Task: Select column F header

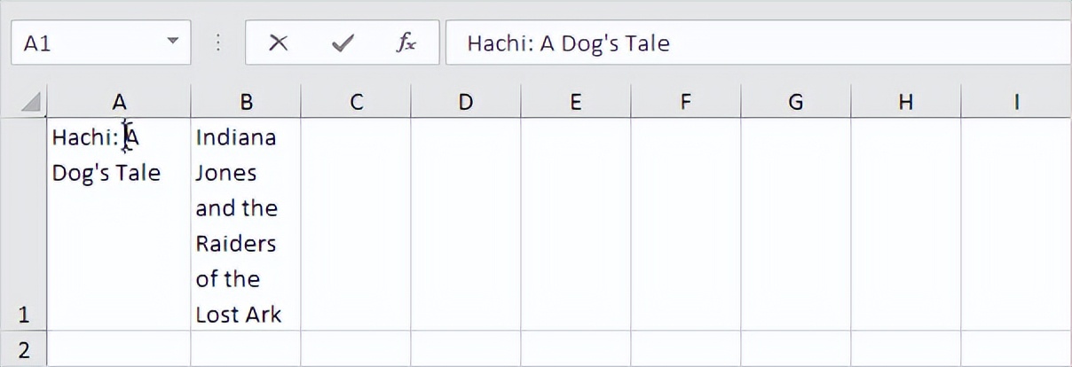Action: coord(686,103)
